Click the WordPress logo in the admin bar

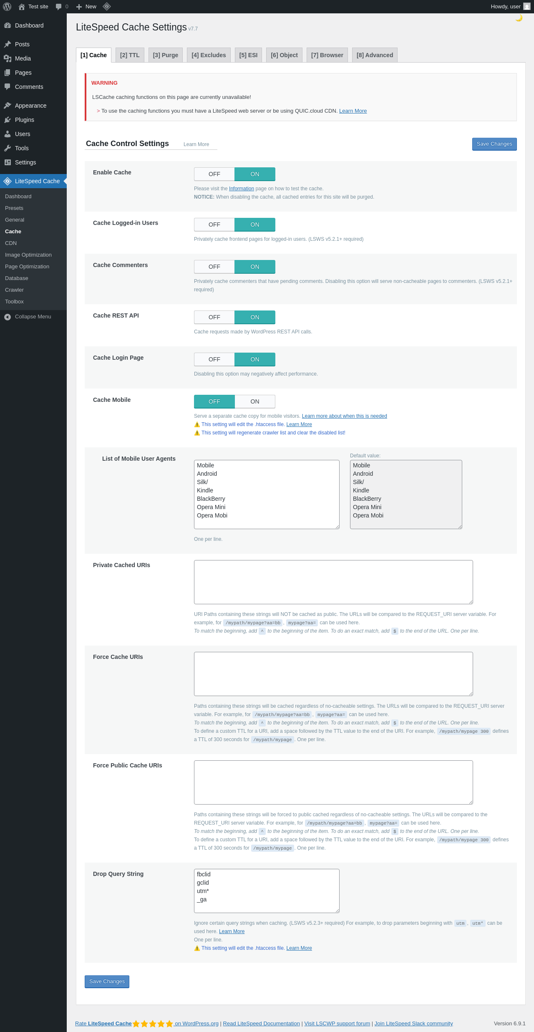click(7, 7)
